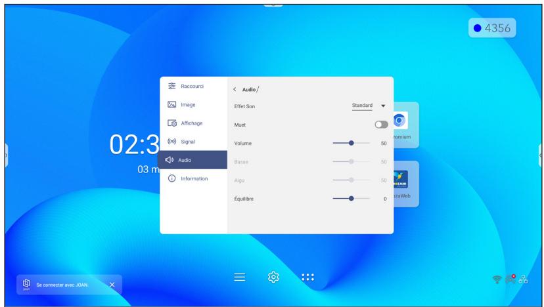
Task: Go back using the Audio back arrow
Action: (235, 89)
